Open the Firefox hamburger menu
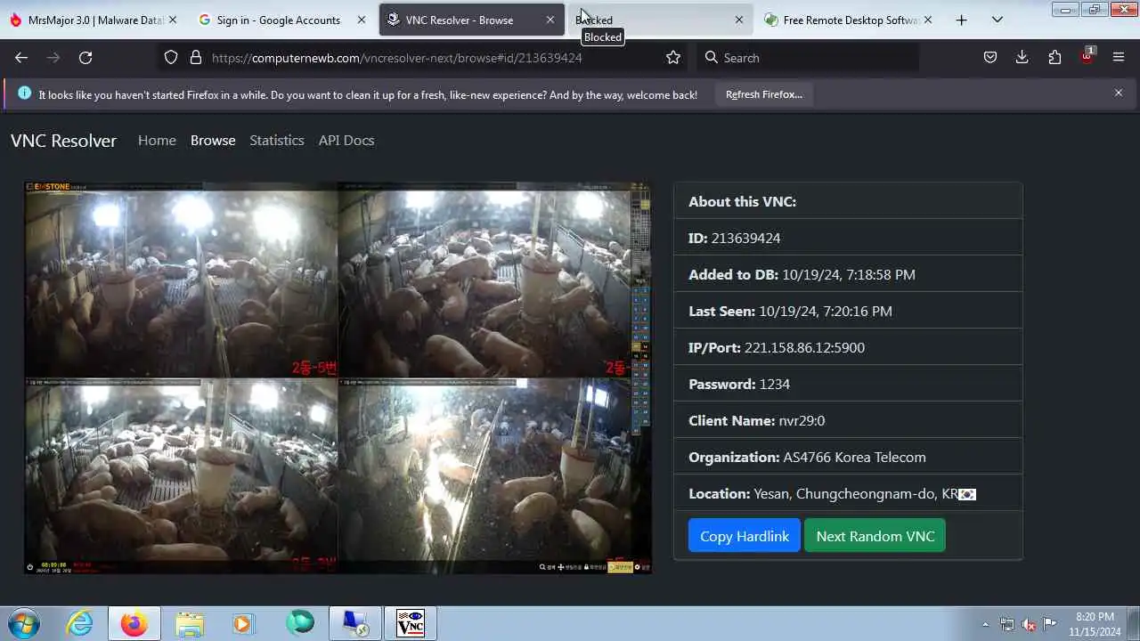The height and width of the screenshot is (641, 1140). [1119, 57]
